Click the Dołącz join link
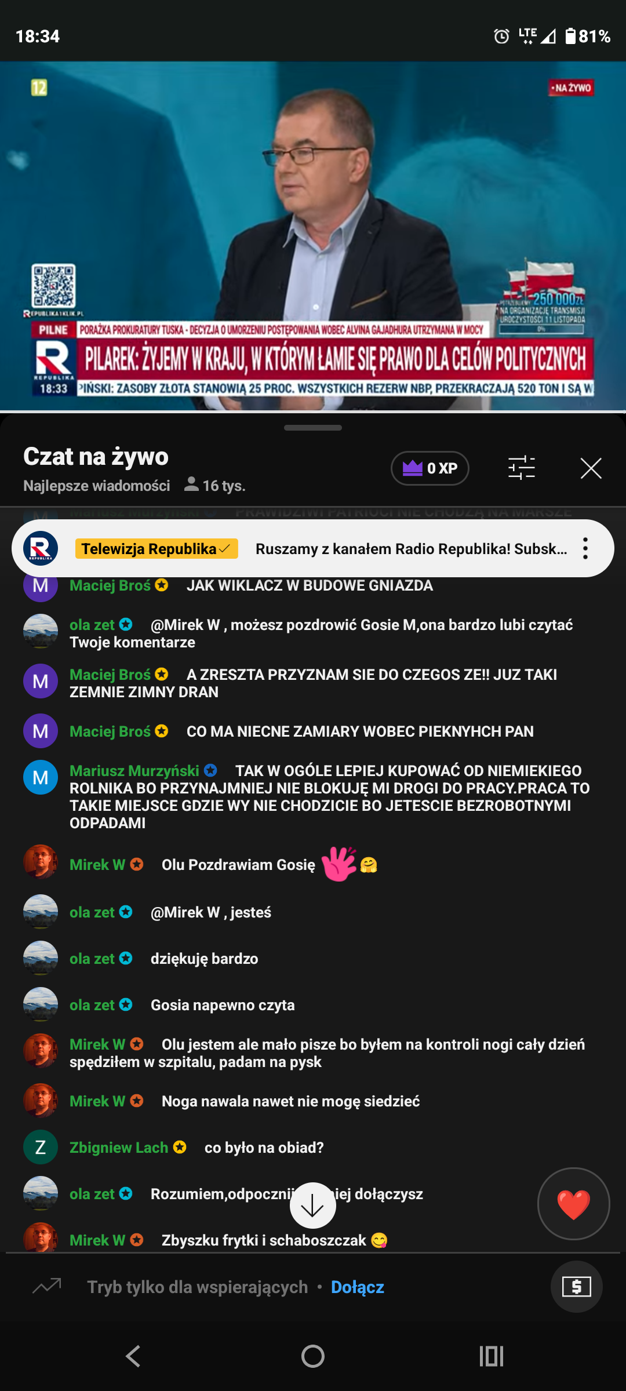Image resolution: width=626 pixels, height=1391 pixels. pos(358,1287)
